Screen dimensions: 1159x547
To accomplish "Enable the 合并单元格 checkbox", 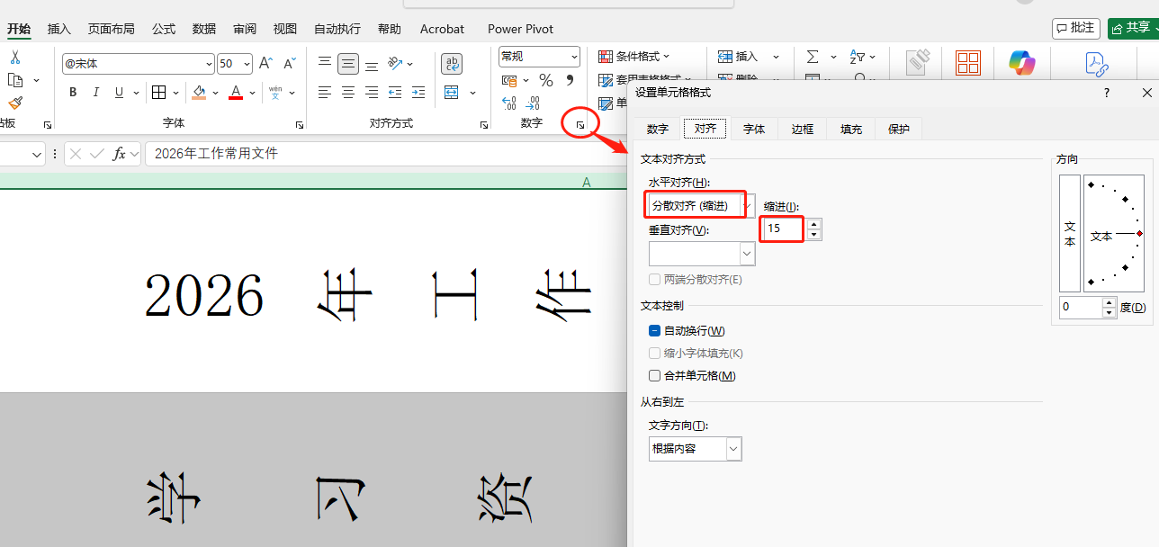I will click(x=655, y=376).
